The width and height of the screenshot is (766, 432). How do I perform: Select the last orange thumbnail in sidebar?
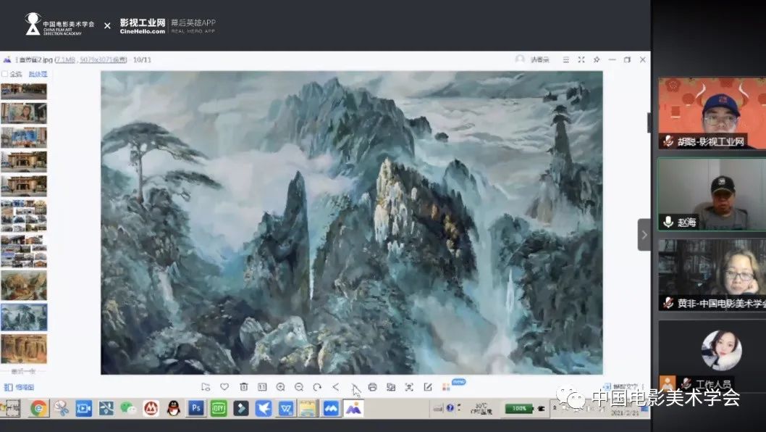(24, 349)
